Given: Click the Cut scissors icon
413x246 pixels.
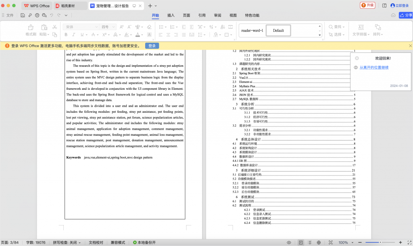Looking at the screenshot, I should (54, 27).
